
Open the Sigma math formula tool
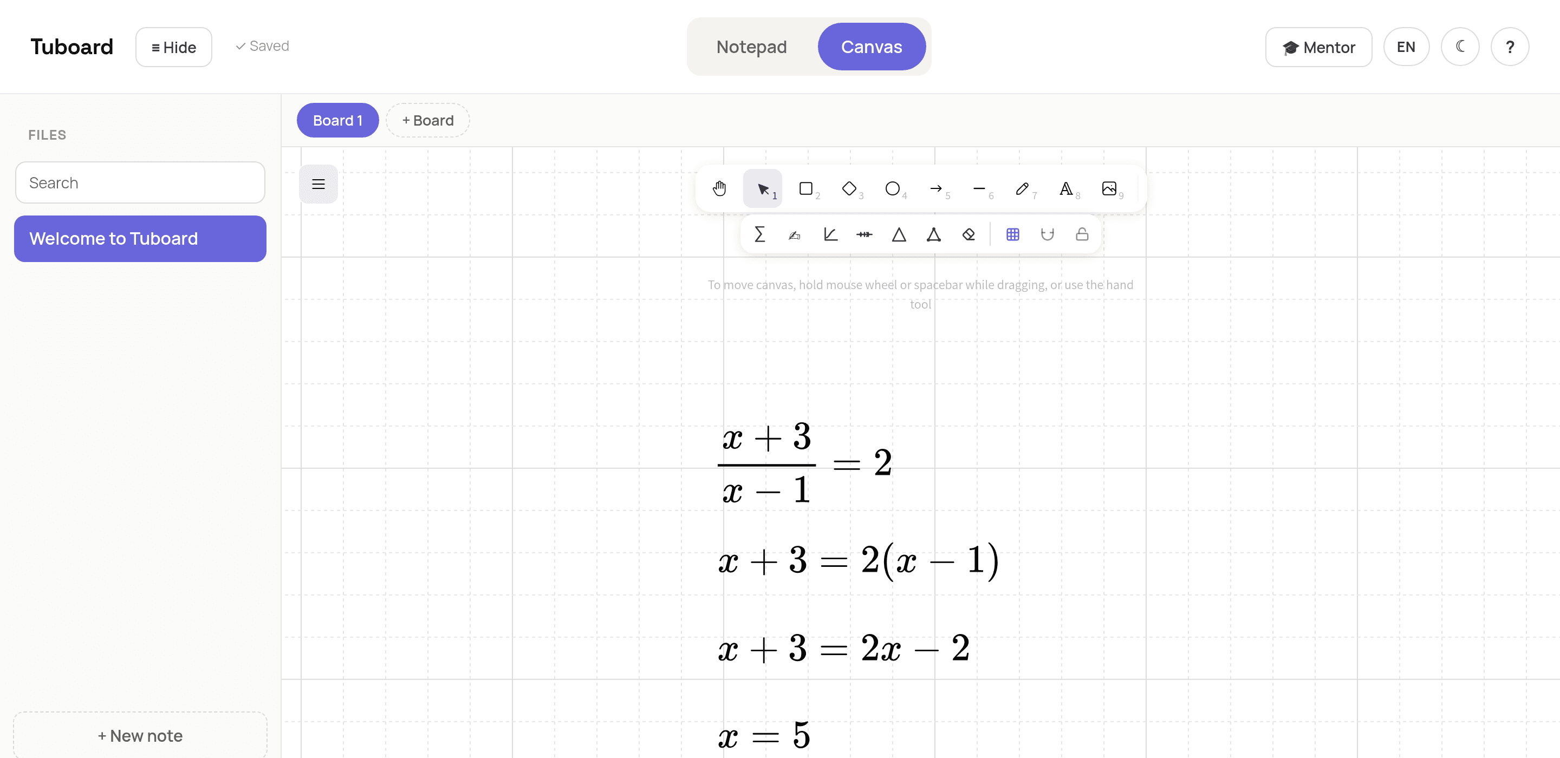tap(759, 234)
